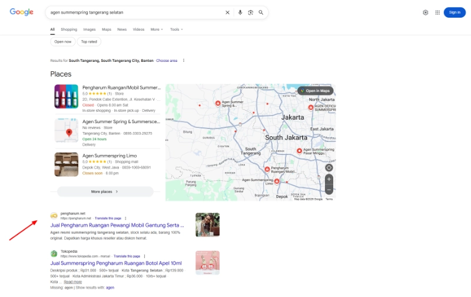Open Jual Pengharum Ruangan Pewangi Mobil result
Screen dimensions: 471x297
[x=117, y=225]
